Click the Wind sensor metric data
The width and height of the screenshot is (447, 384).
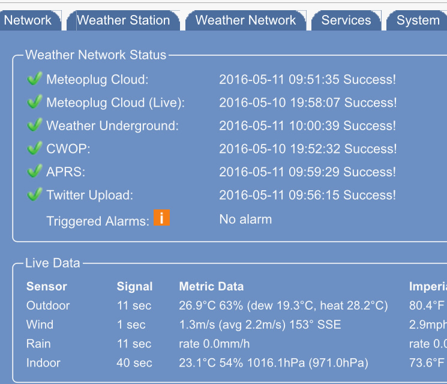pyautogui.click(x=259, y=325)
